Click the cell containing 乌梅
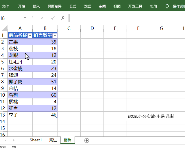 click(x=20, y=95)
